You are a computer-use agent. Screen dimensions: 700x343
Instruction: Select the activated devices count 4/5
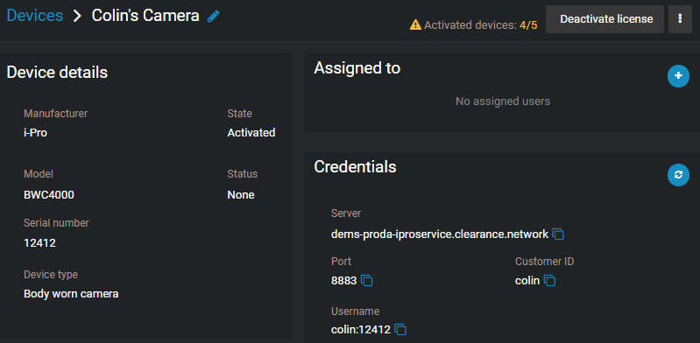[x=528, y=25]
